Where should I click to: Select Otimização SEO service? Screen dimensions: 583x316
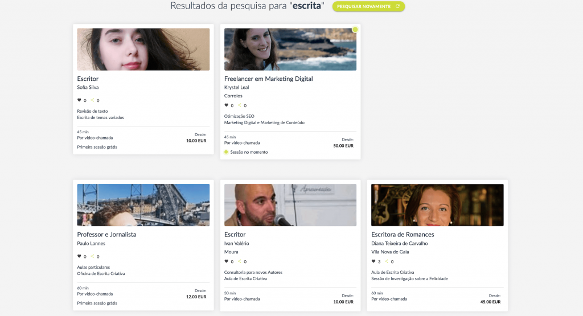pos(239,116)
